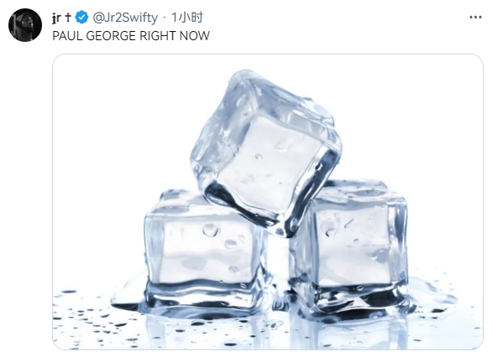Click the words "PAUL GEORGE" in the tweet
This screenshot has height=357, width=493.
[94, 36]
